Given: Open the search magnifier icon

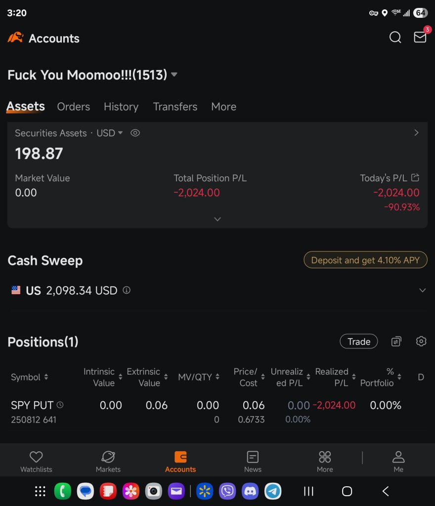Looking at the screenshot, I should 395,38.
